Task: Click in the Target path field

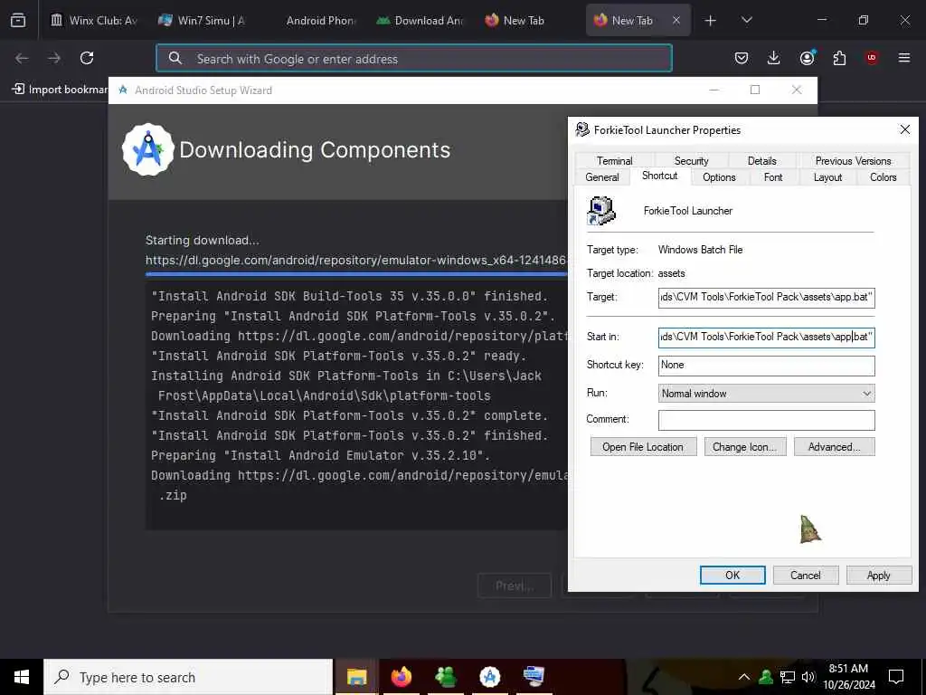Action: tap(766, 297)
